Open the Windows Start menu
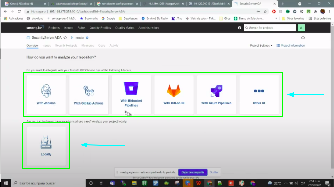 point(6,183)
